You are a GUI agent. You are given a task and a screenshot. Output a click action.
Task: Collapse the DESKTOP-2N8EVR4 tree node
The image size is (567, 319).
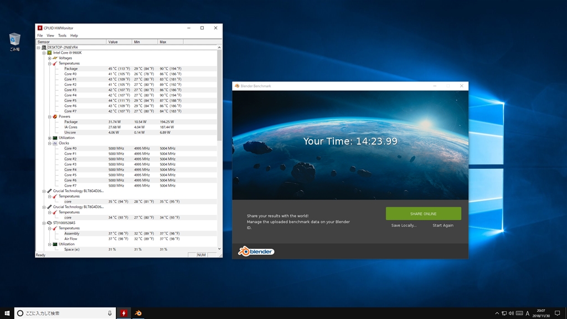click(38, 48)
